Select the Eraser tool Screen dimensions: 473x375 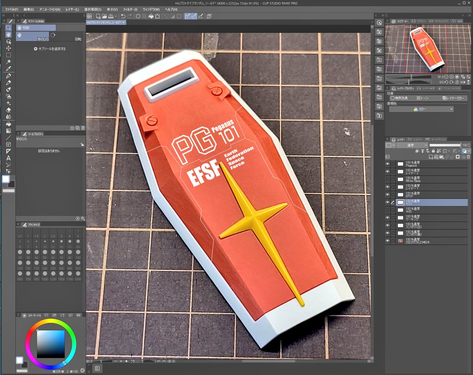[8, 110]
